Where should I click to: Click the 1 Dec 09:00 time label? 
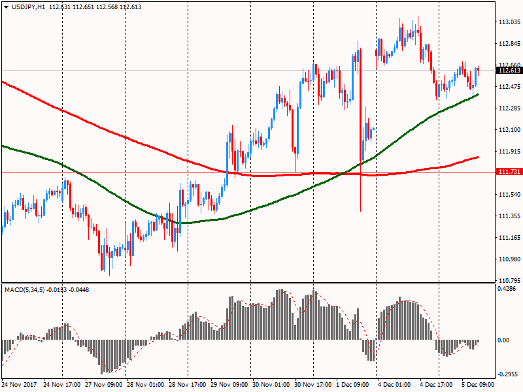tap(352, 385)
